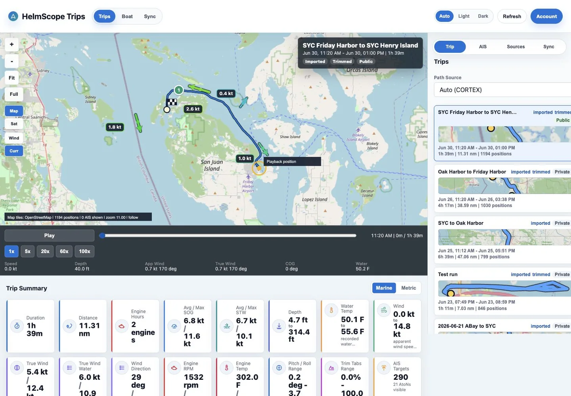Click the Fit map button
The height and width of the screenshot is (396, 571).
[12, 78]
